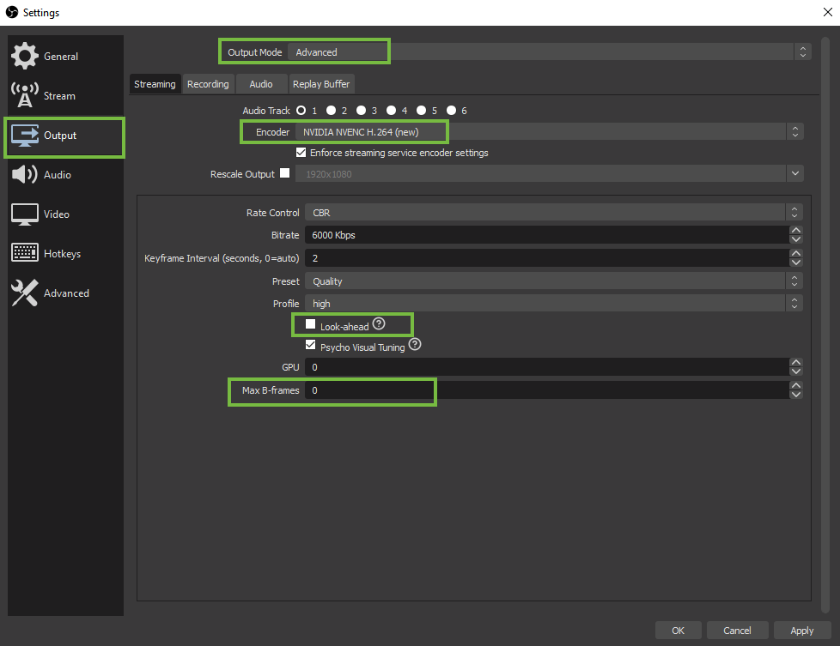840x646 pixels.
Task: Select the Stream antenna icon
Action: pyautogui.click(x=25, y=95)
